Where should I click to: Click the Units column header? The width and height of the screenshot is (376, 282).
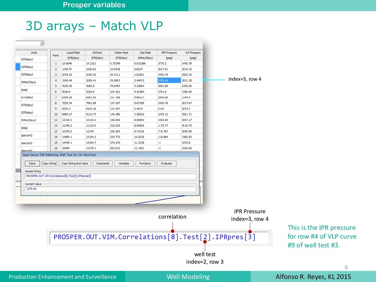34,53
